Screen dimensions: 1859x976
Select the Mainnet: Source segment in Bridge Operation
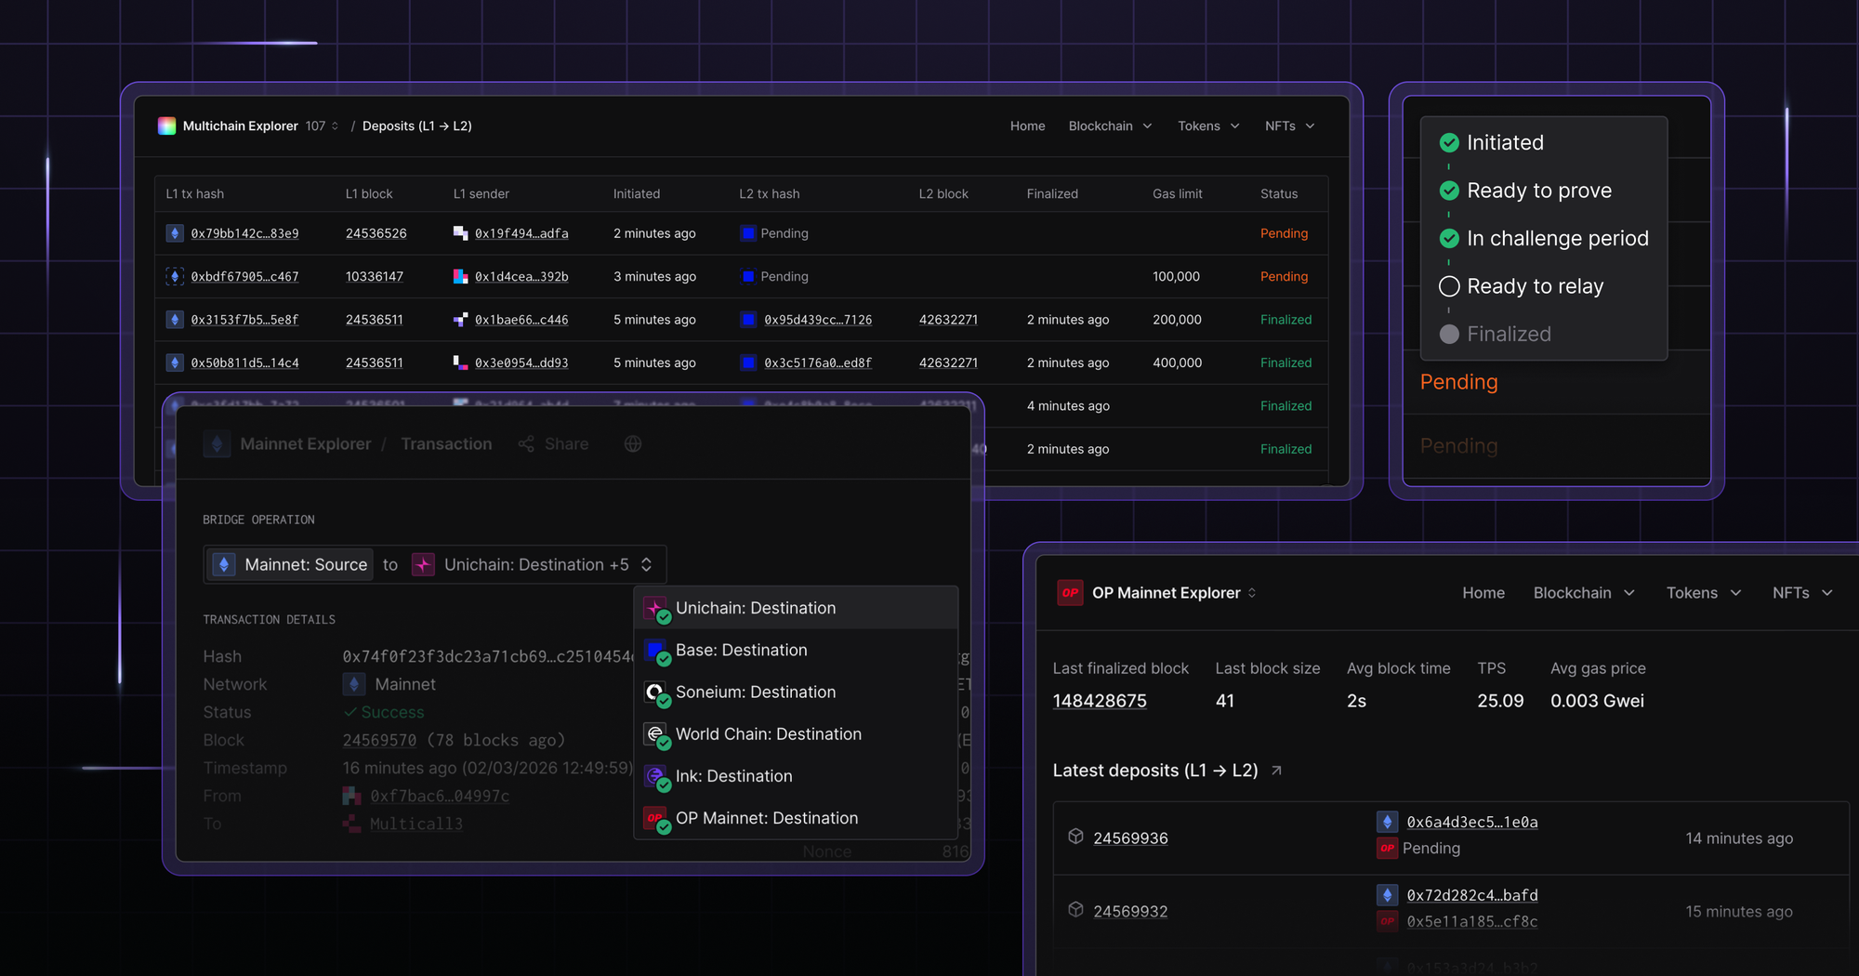click(x=289, y=564)
